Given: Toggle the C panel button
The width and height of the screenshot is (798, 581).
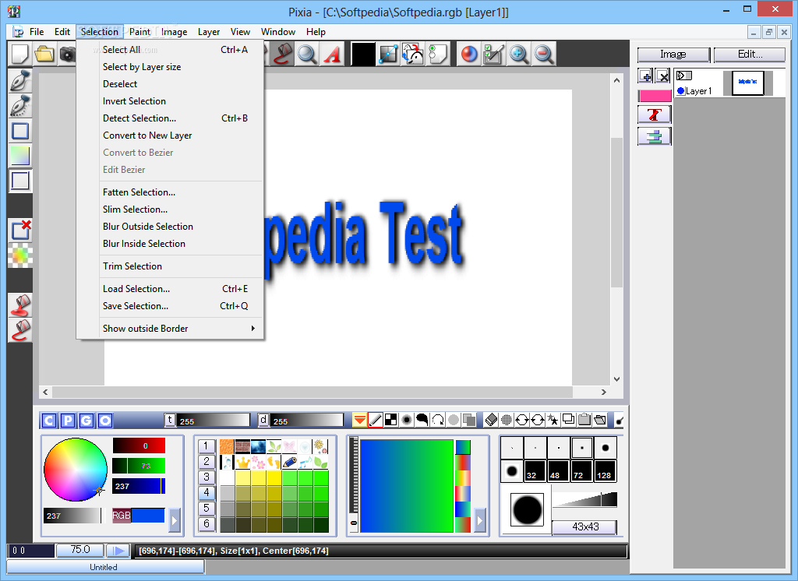Looking at the screenshot, I should coord(49,421).
